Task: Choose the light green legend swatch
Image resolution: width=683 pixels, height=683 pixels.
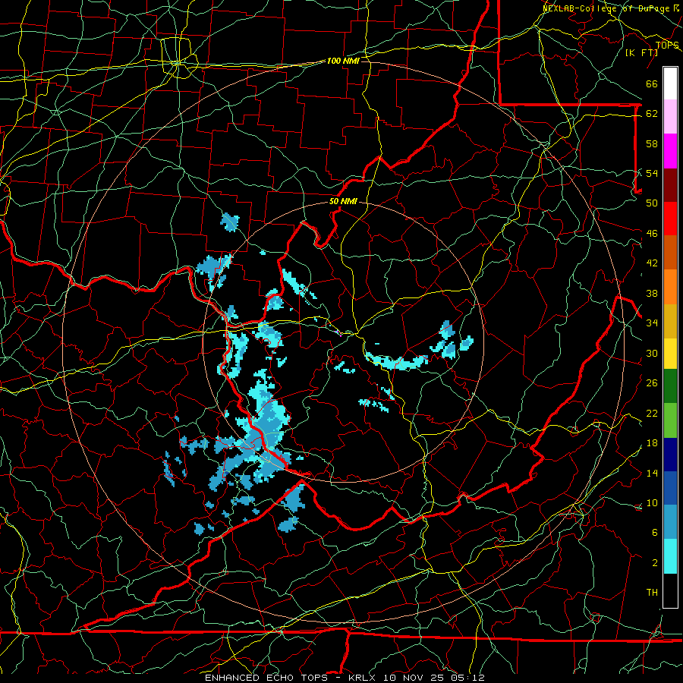Action: [670, 420]
